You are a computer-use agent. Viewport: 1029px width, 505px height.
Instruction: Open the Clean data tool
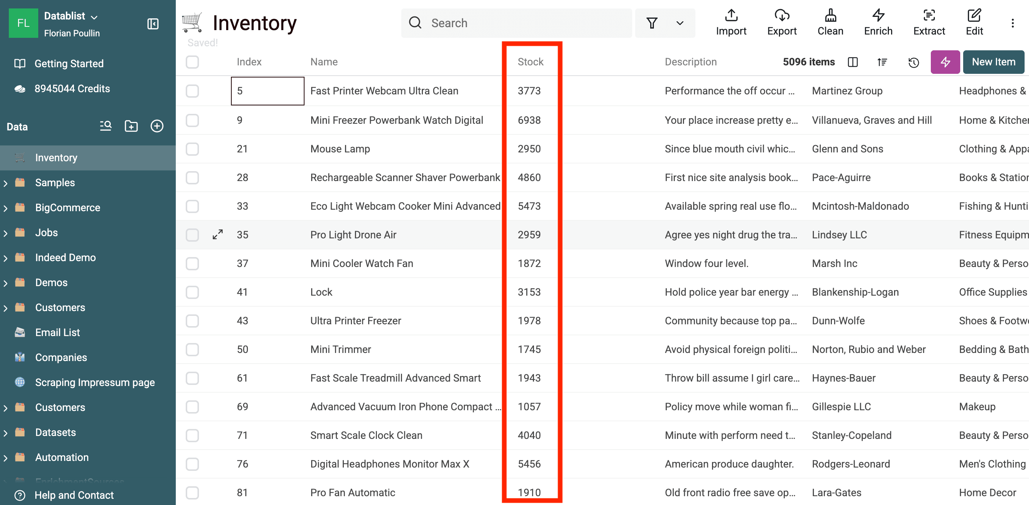pos(830,23)
